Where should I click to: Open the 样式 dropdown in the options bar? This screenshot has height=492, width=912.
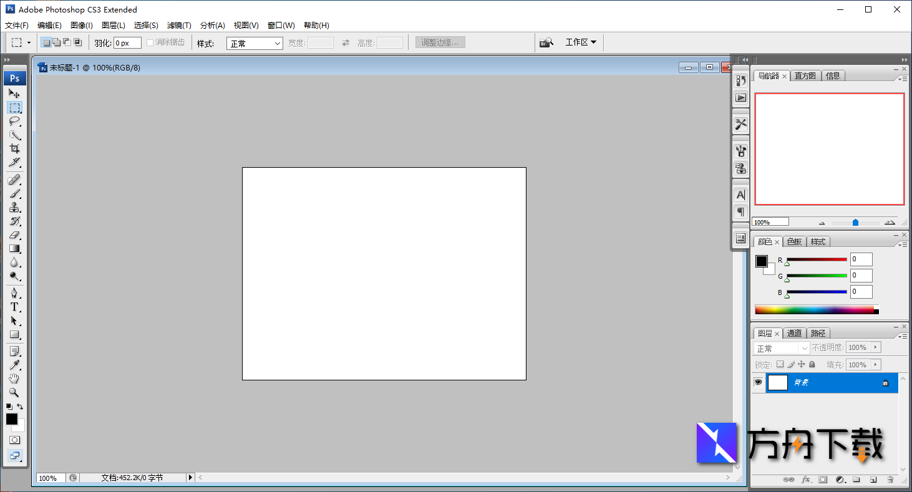(x=255, y=42)
